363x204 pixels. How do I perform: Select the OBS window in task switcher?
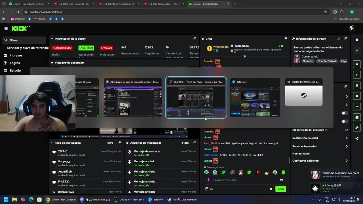tap(196, 98)
